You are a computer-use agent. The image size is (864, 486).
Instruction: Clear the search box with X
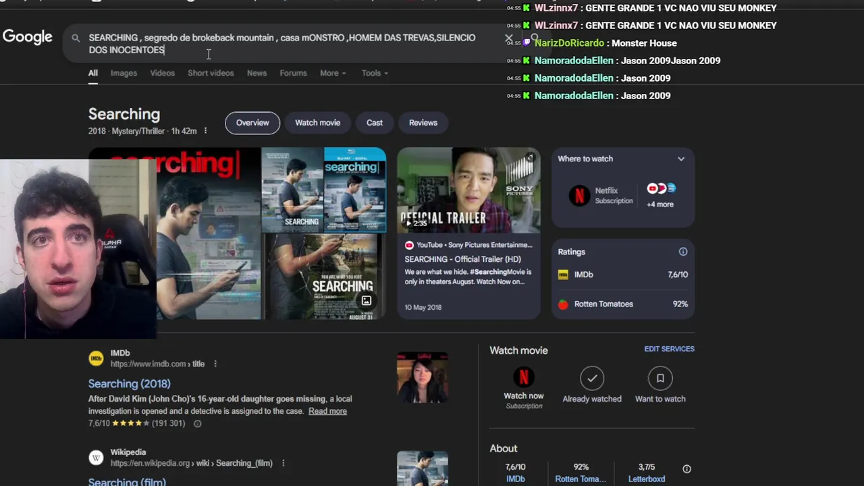tap(509, 38)
